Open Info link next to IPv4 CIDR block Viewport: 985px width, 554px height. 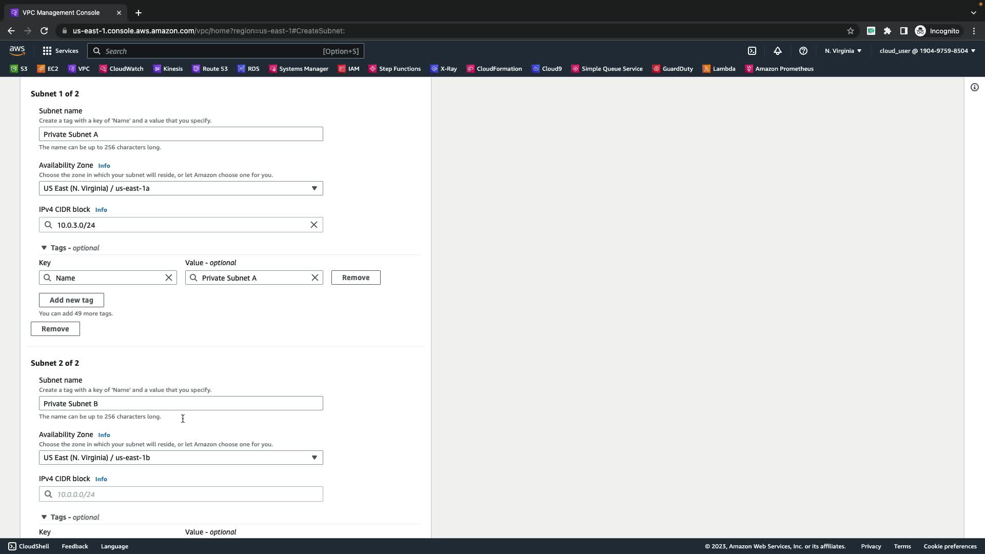pyautogui.click(x=101, y=210)
